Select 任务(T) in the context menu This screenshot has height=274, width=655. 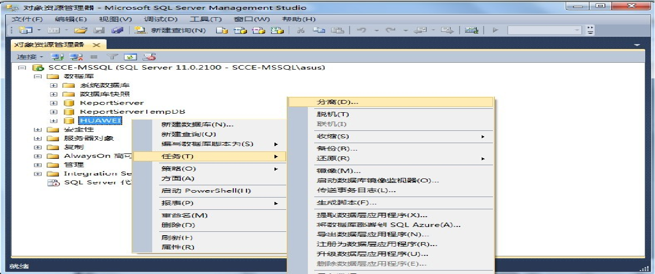pos(210,156)
